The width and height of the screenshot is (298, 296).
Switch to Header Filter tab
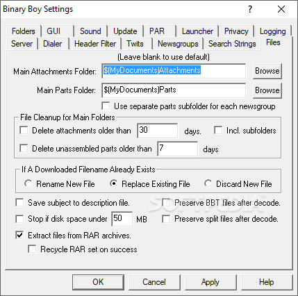click(x=95, y=44)
